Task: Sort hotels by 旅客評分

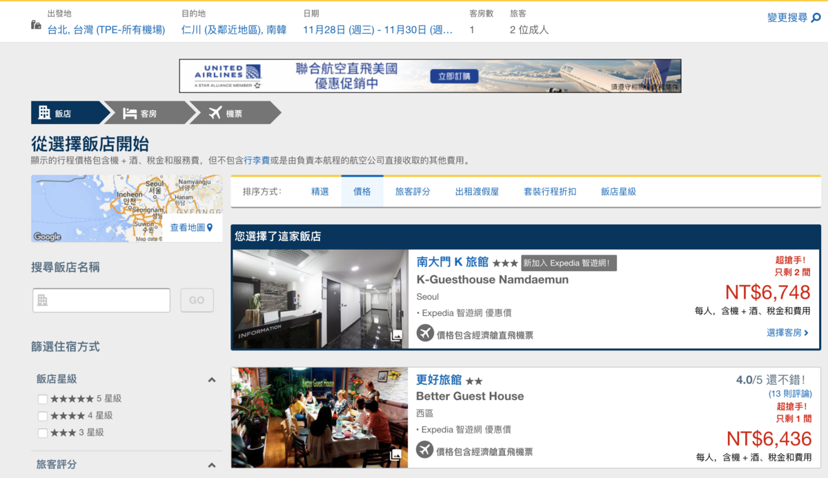Action: click(x=413, y=192)
